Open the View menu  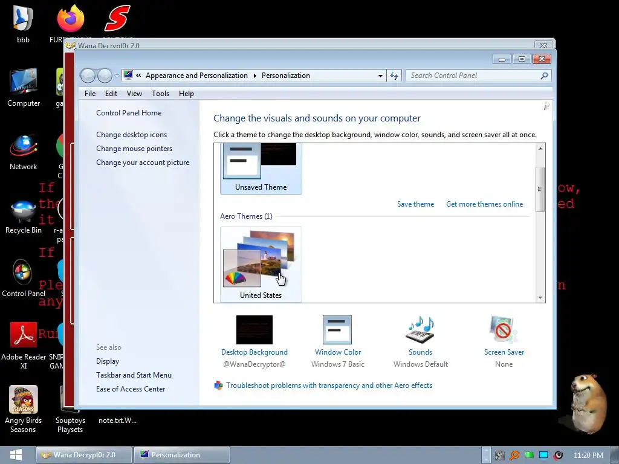134,94
